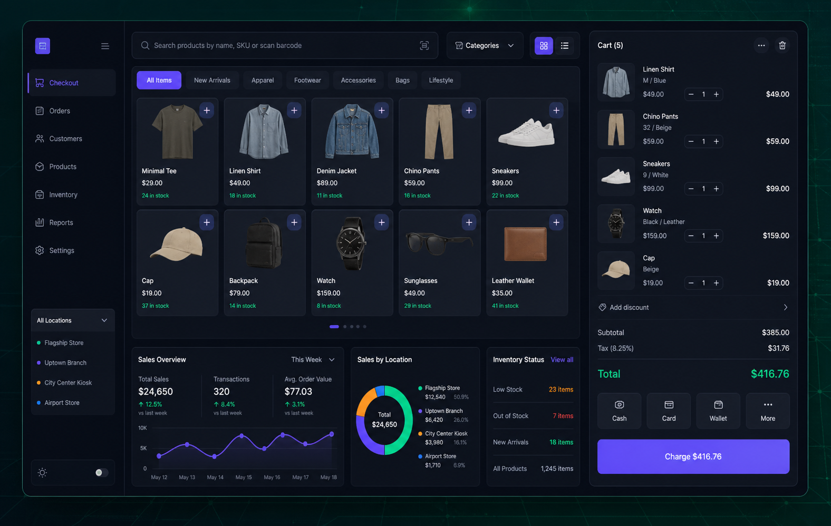Click the app logo icon
831x526 pixels.
[43, 46]
